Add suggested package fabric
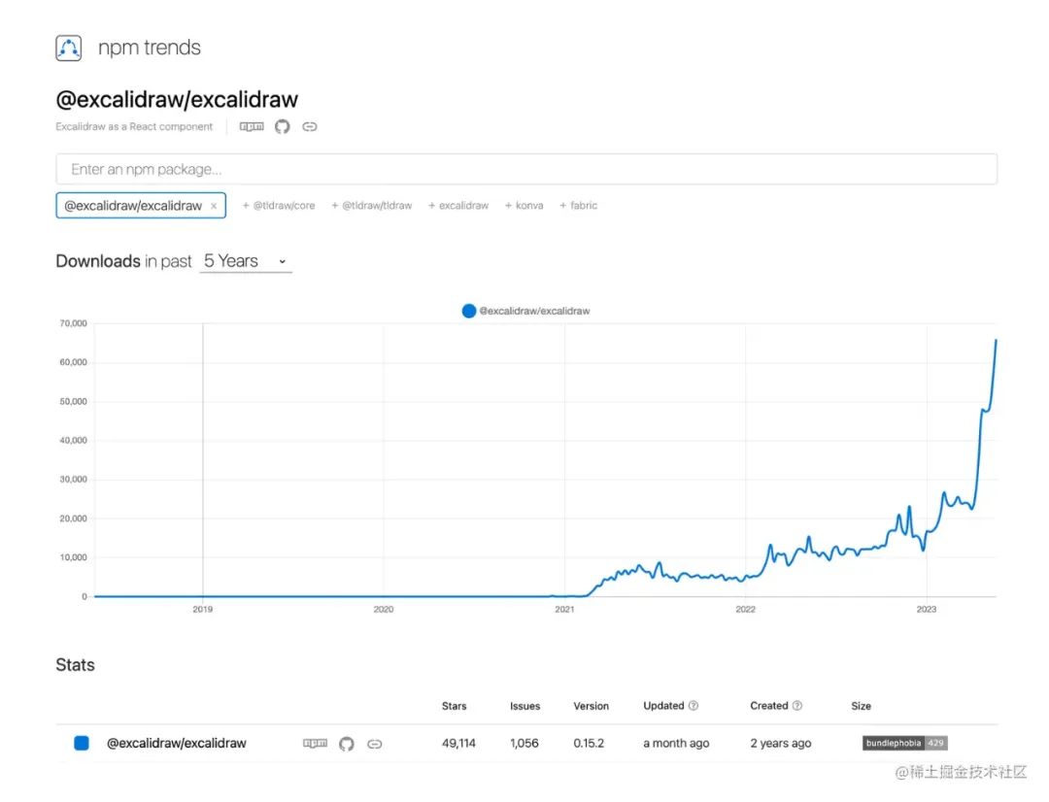The image size is (1049, 802). (578, 205)
